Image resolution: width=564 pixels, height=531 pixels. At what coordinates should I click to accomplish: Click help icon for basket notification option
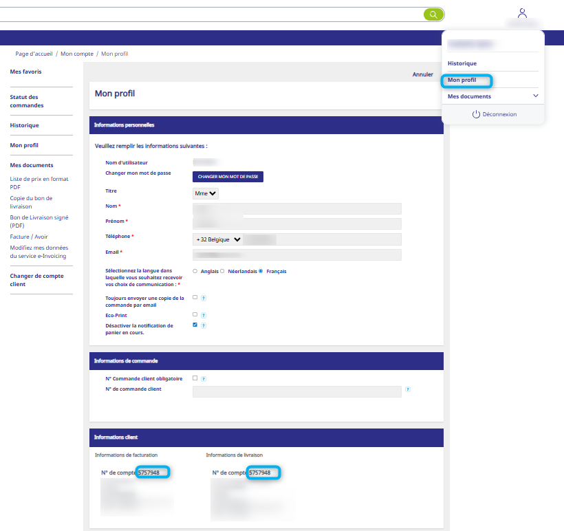(204, 325)
